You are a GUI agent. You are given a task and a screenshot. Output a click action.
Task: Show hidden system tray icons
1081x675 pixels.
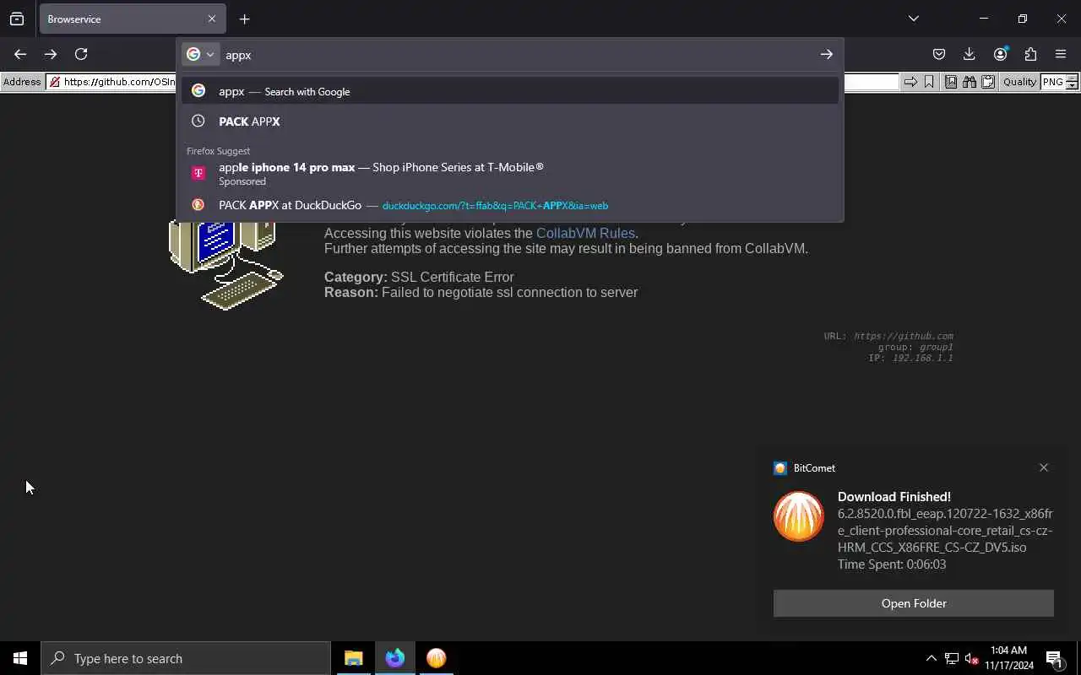click(x=932, y=658)
